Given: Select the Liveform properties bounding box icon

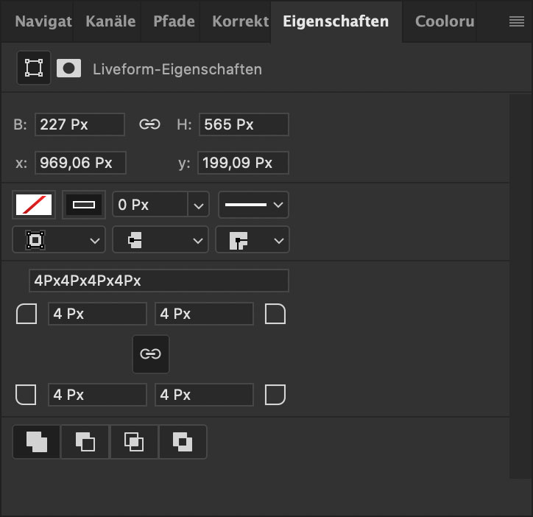Looking at the screenshot, I should (x=34, y=68).
